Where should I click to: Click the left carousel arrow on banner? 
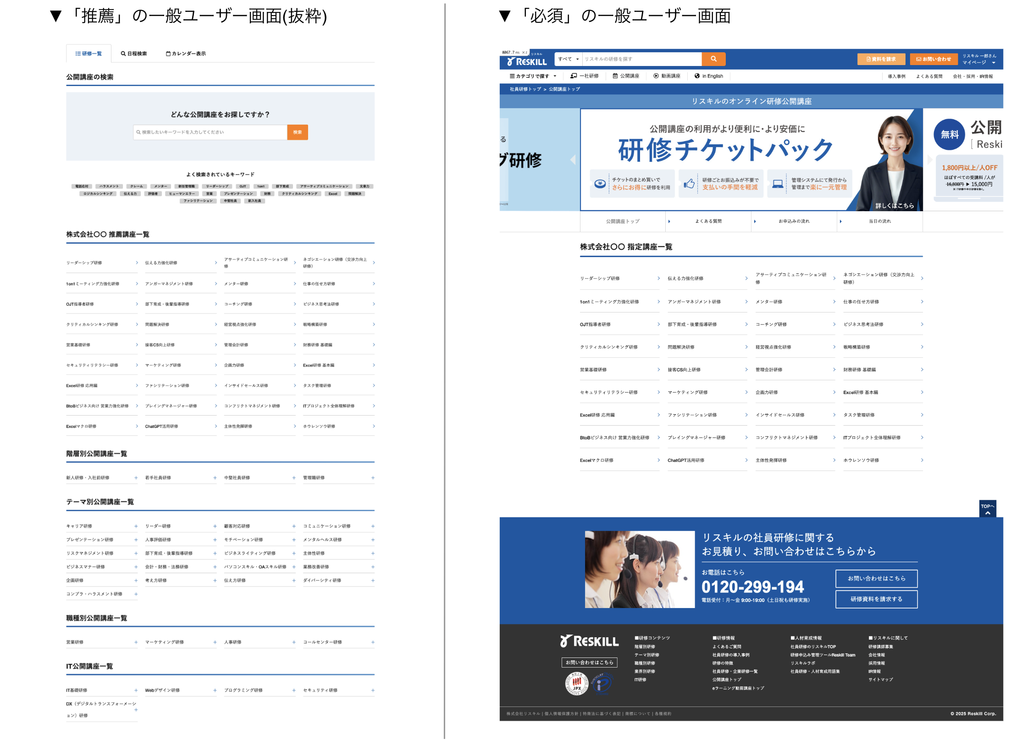coord(573,159)
